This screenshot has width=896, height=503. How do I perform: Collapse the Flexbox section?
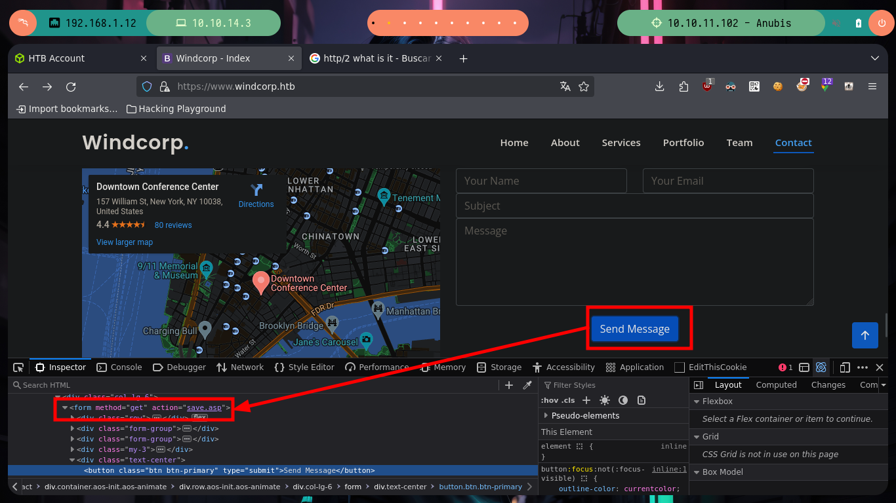(697, 401)
